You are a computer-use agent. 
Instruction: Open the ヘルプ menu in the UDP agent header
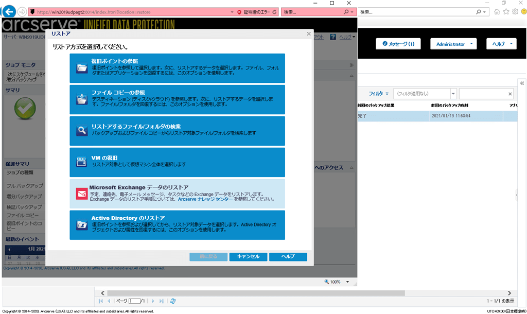pyautogui.click(x=347, y=37)
